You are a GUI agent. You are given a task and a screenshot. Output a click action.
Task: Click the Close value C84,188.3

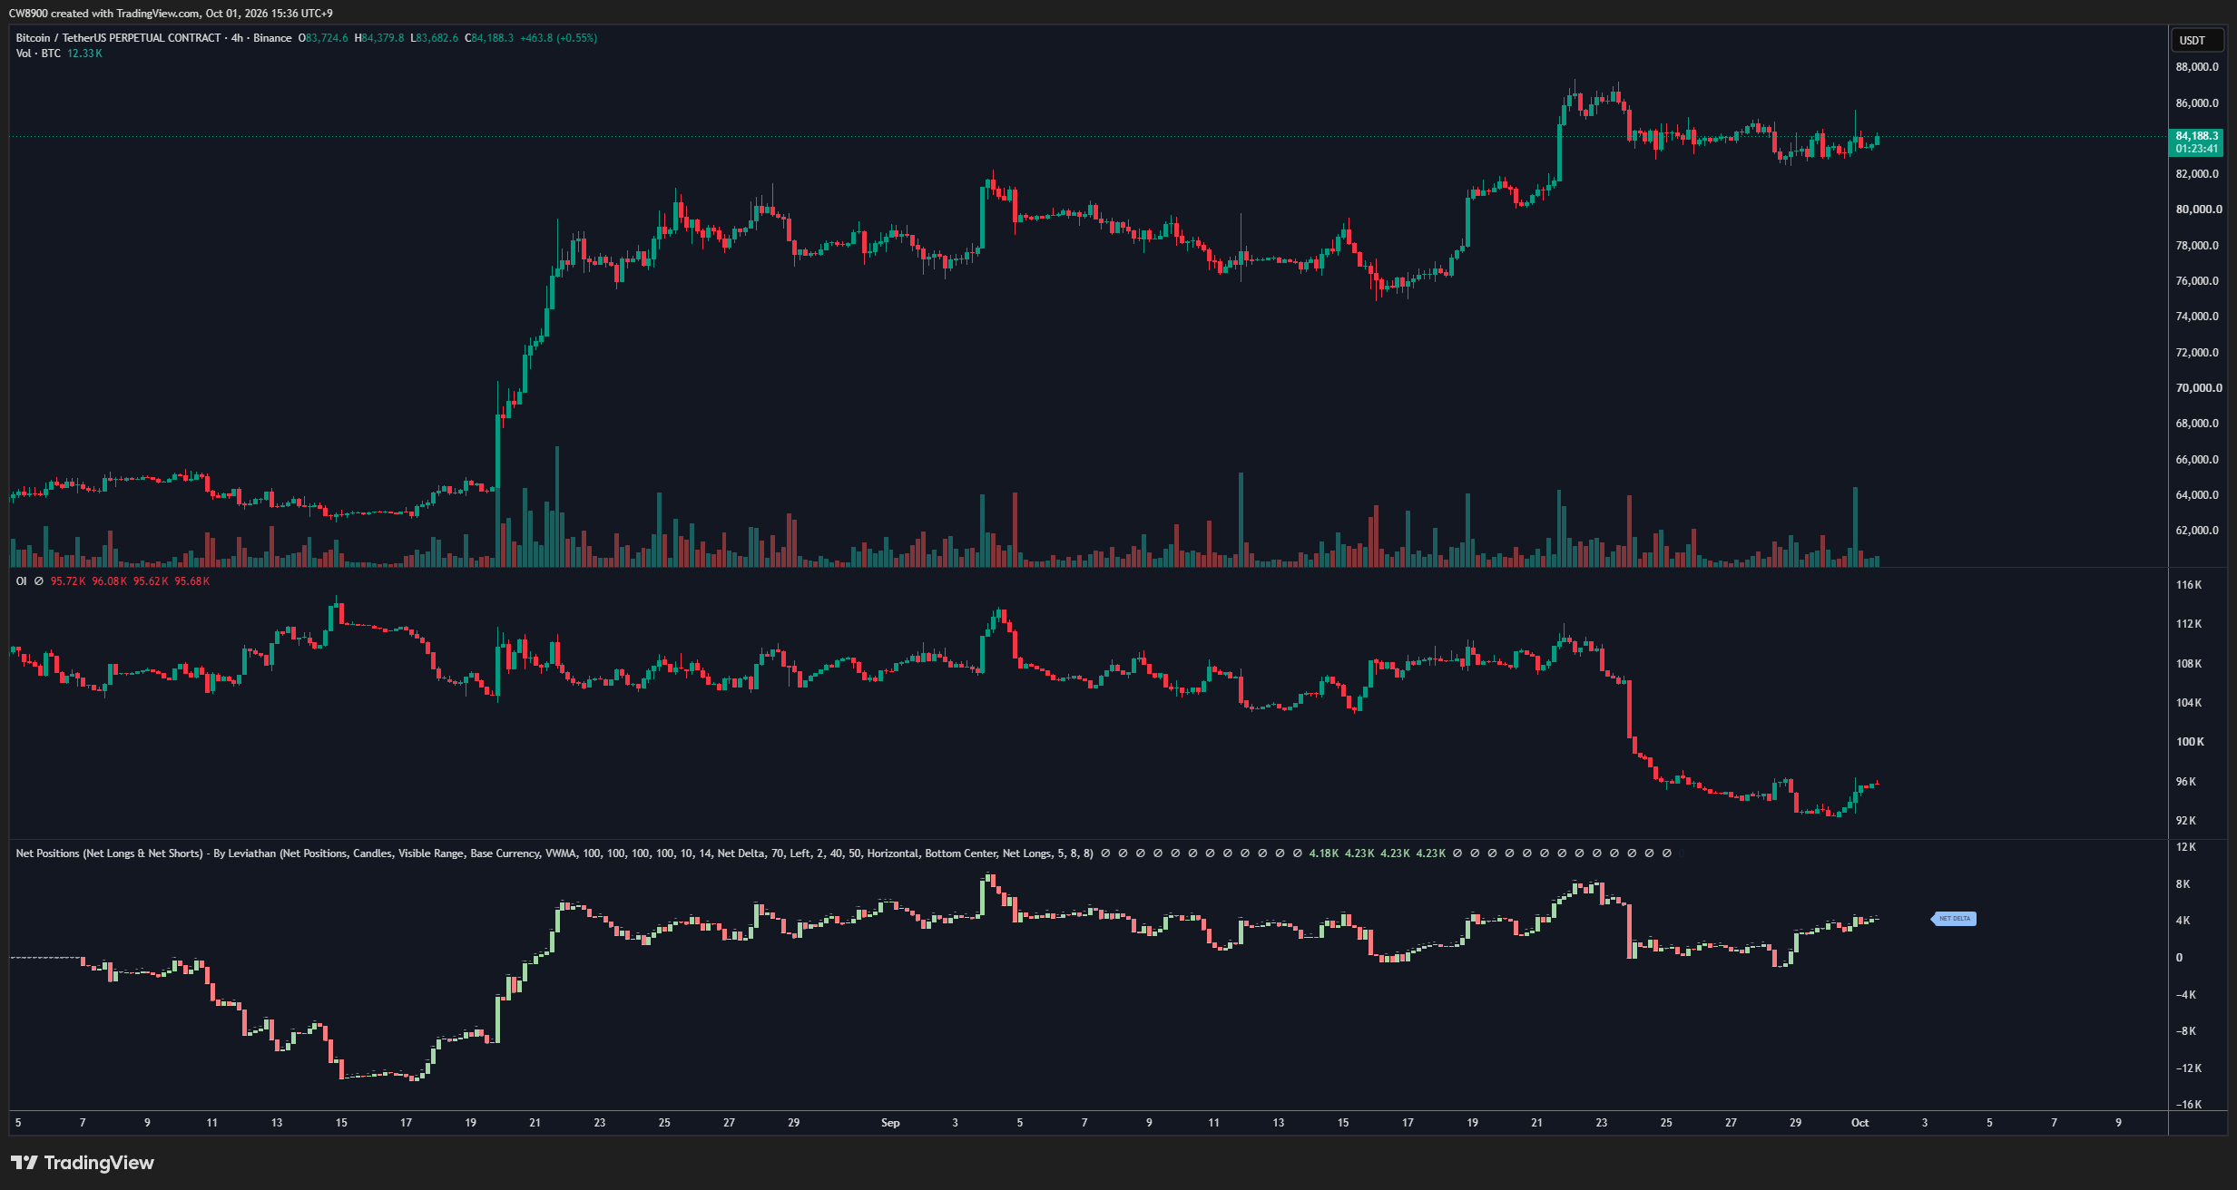tap(489, 38)
